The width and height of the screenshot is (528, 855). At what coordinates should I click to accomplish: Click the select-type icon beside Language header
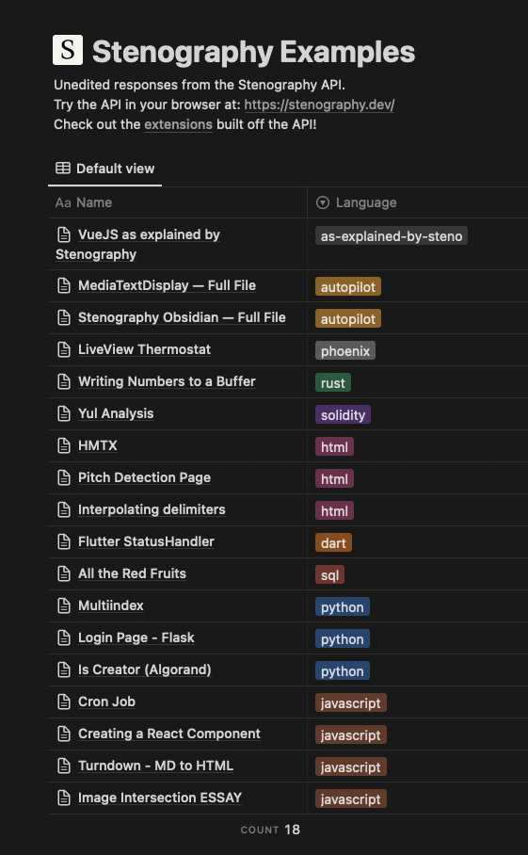tap(323, 202)
